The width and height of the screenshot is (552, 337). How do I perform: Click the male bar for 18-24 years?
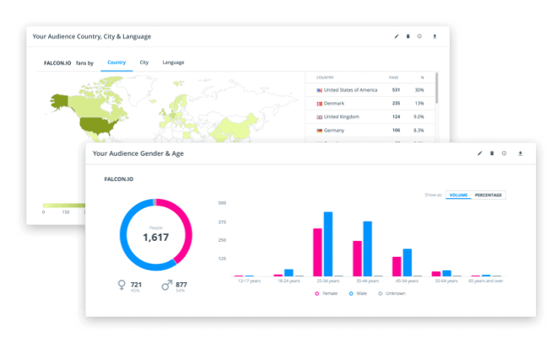[x=289, y=273]
